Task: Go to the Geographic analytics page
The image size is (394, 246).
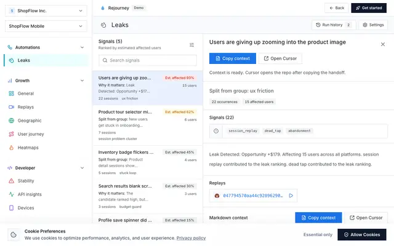Action: coord(30,121)
